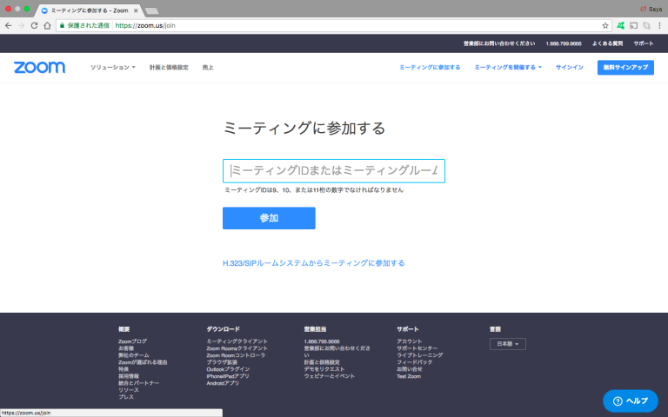Click the お問い合せ footer link
The image size is (668, 417).
click(x=409, y=369)
